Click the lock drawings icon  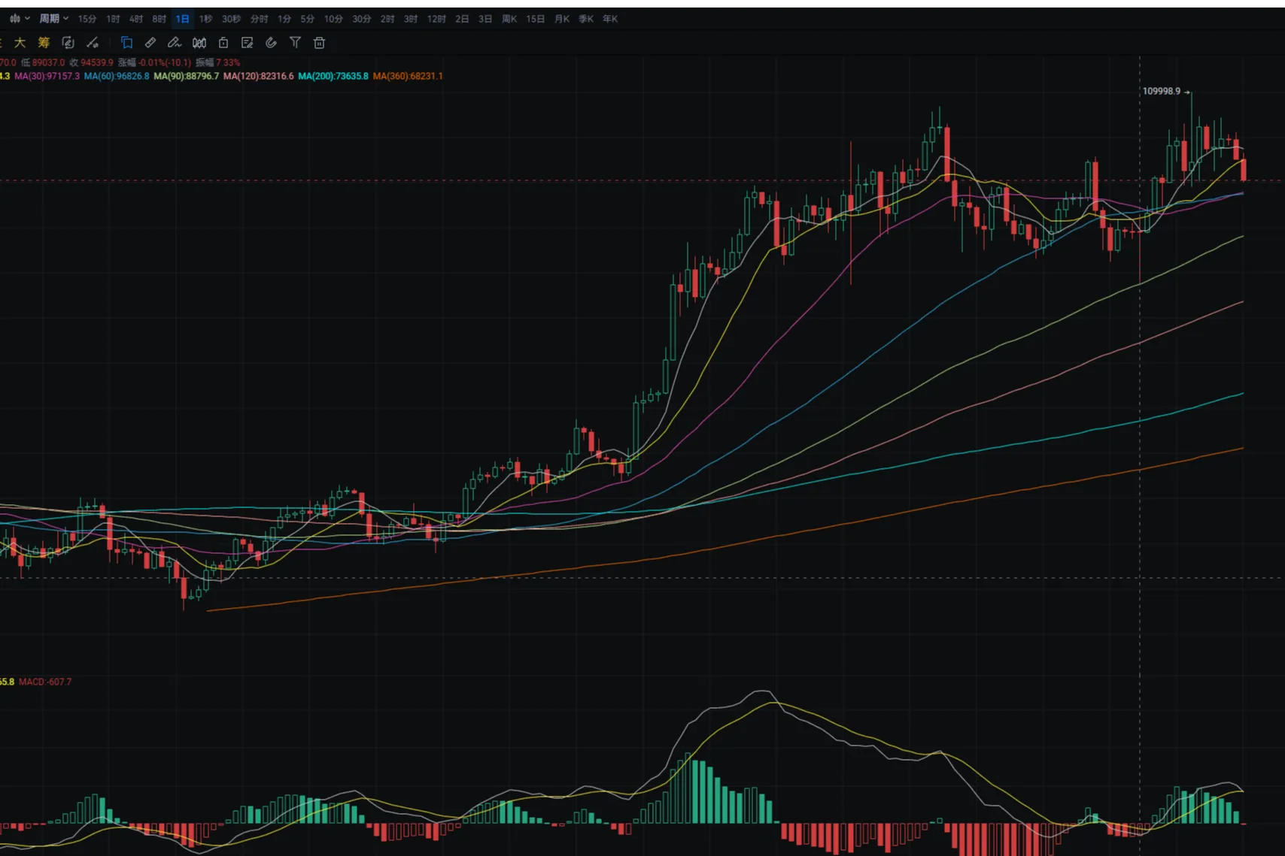223,43
